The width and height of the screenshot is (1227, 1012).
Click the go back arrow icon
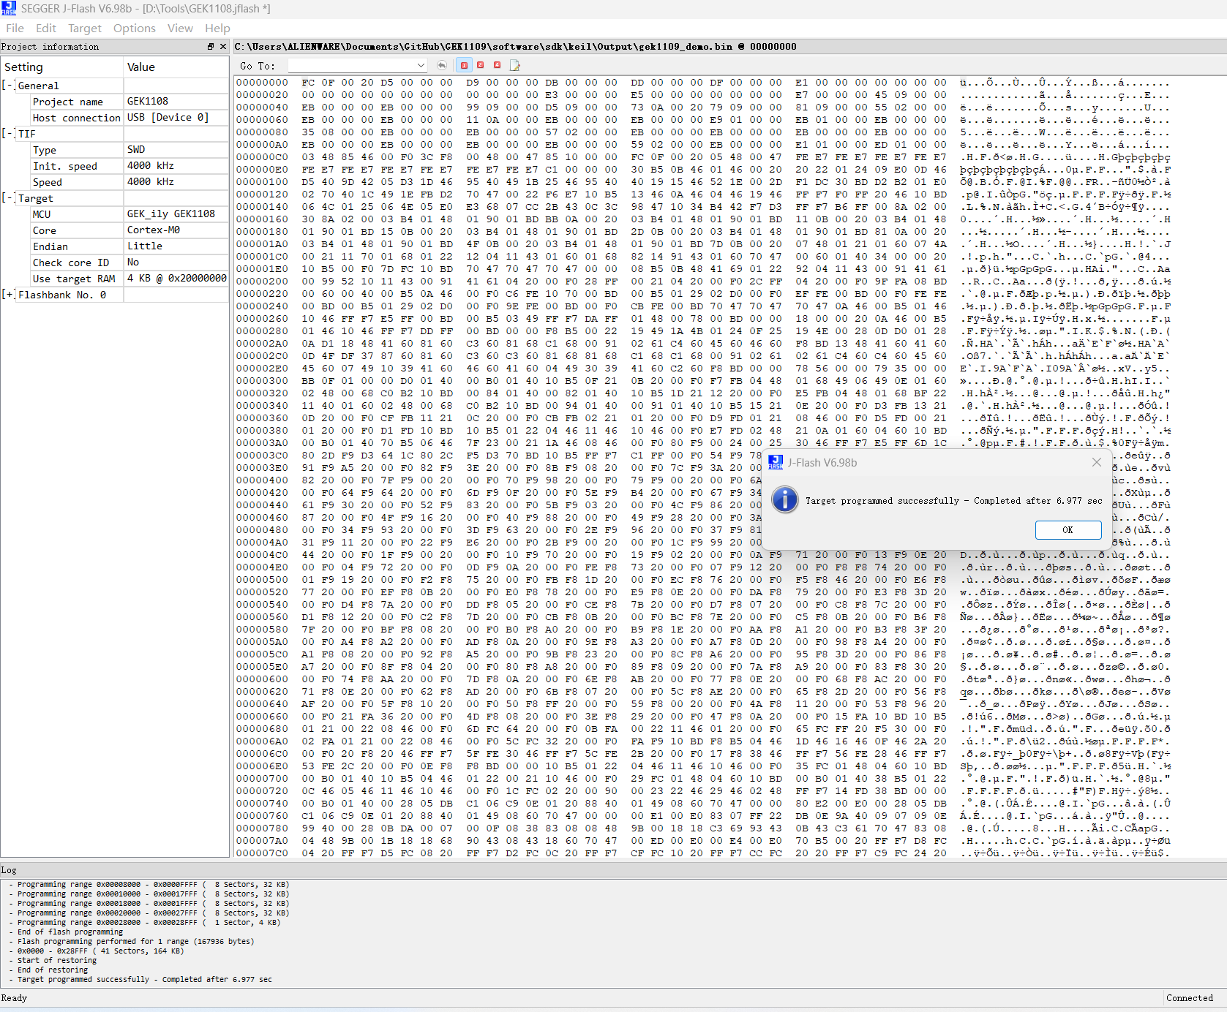coord(442,66)
